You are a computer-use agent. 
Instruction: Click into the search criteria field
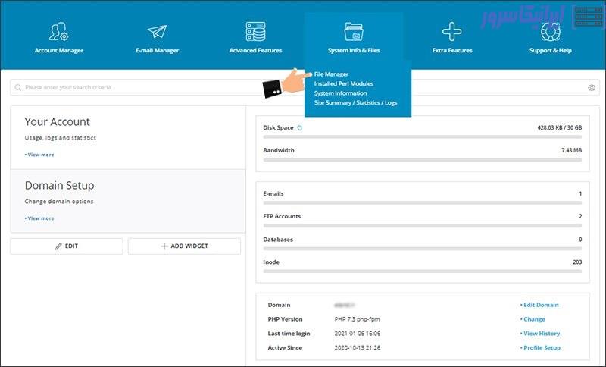pos(295,88)
